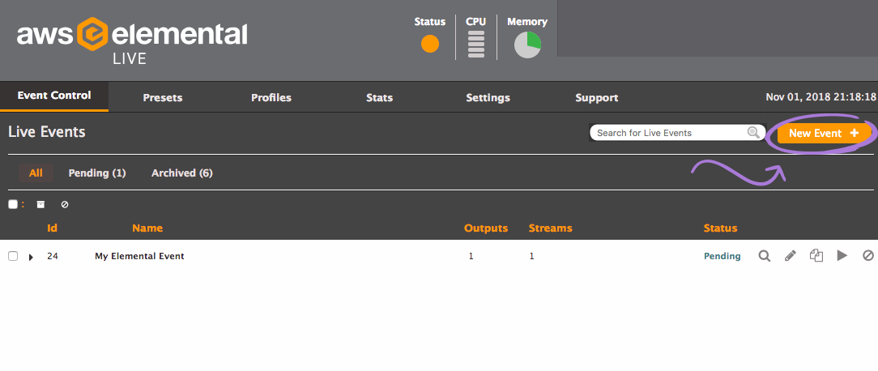The height and width of the screenshot is (371, 878).
Task: Go to the Settings tab
Action: (488, 97)
